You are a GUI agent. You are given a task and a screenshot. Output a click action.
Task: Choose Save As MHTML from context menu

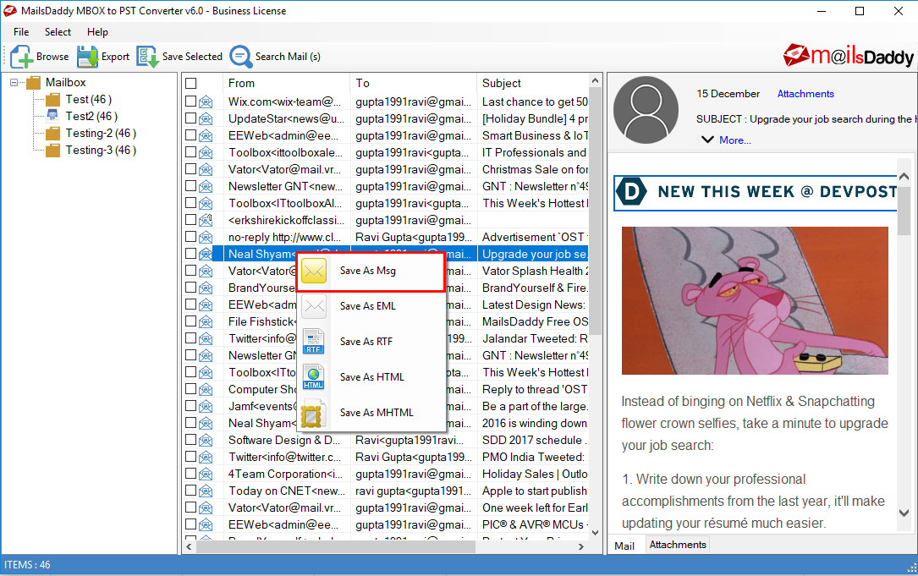point(371,413)
